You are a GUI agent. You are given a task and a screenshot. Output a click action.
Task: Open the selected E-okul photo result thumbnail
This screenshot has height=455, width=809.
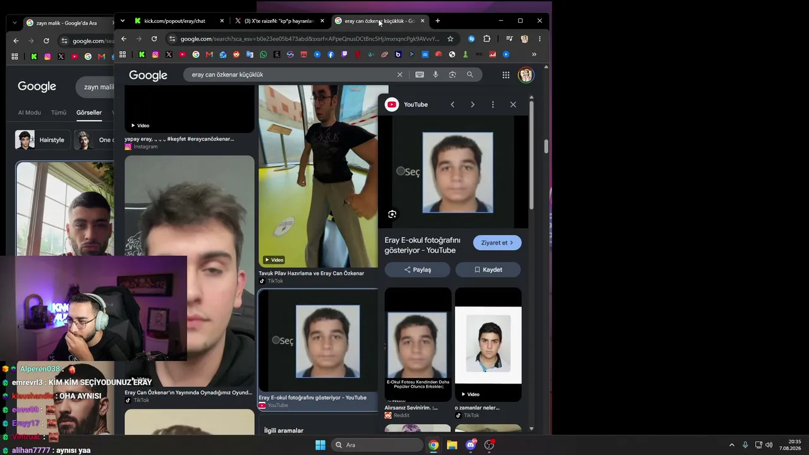[318, 341]
